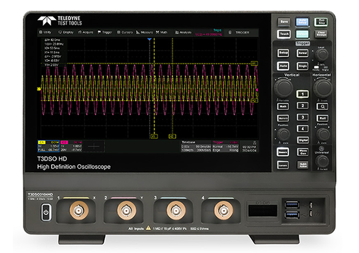The image size is (359, 253).
Task: Click the blue trigger position triangle
Action: point(149,40)
